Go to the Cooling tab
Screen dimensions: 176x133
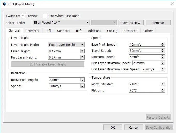[112, 31]
